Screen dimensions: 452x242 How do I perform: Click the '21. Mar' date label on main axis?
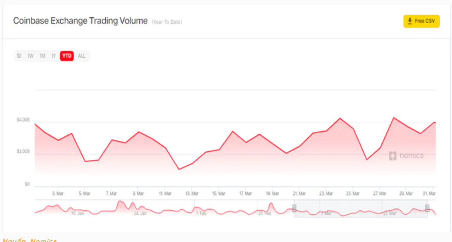click(299, 193)
